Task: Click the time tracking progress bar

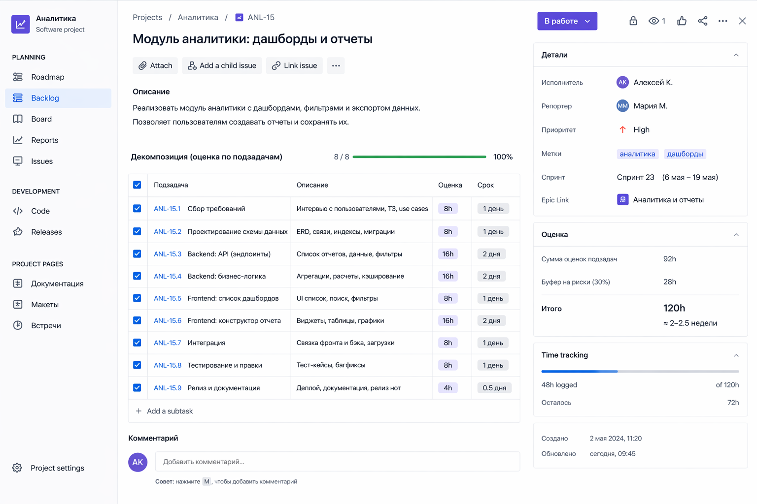Action: point(640,371)
